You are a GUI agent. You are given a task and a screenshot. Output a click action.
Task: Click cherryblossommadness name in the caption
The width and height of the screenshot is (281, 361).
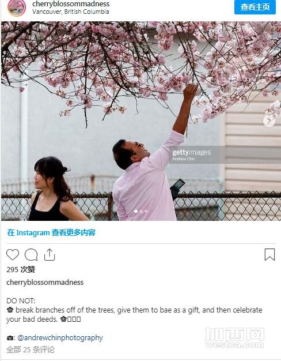(45, 282)
